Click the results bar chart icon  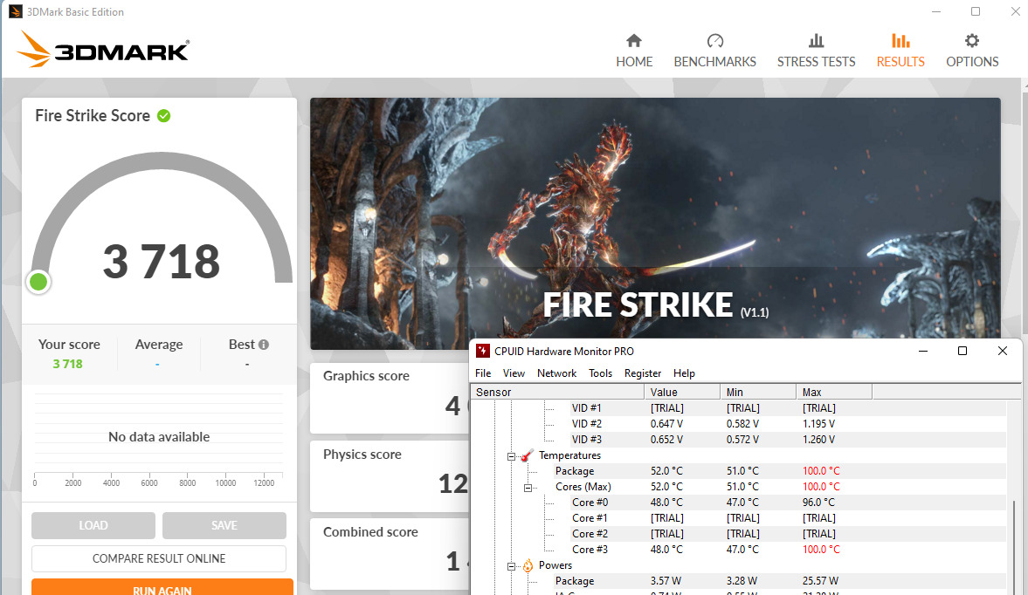(900, 41)
